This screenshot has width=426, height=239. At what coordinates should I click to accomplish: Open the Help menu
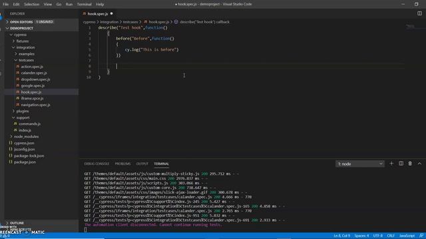pyautogui.click(x=100, y=4)
